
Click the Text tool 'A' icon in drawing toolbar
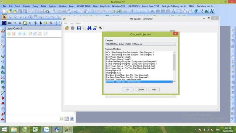coord(173,11)
